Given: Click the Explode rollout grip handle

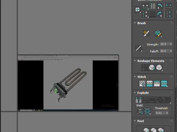Looking at the screenshot, I should (171, 92).
